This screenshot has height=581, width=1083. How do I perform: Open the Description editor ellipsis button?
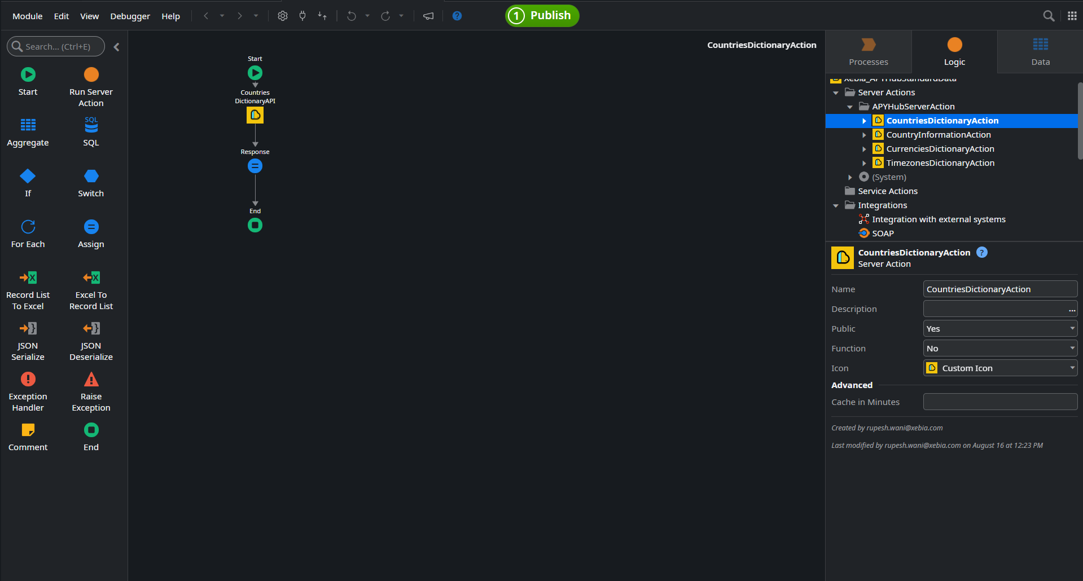[1072, 309]
